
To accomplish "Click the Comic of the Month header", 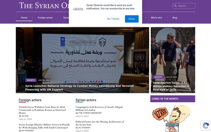I will pyautogui.click(x=173, y=99).
